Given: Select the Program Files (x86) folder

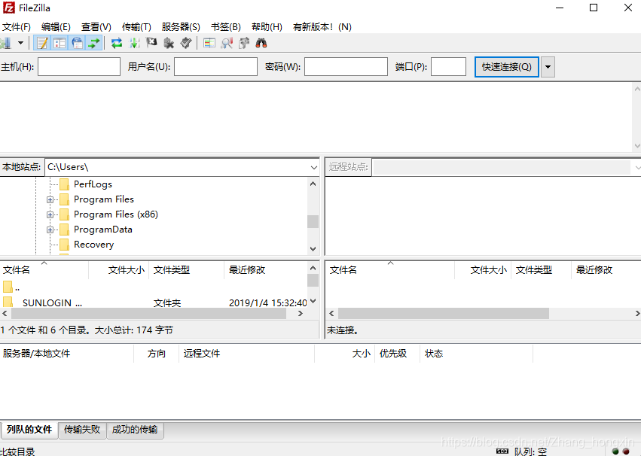Looking at the screenshot, I should (116, 214).
